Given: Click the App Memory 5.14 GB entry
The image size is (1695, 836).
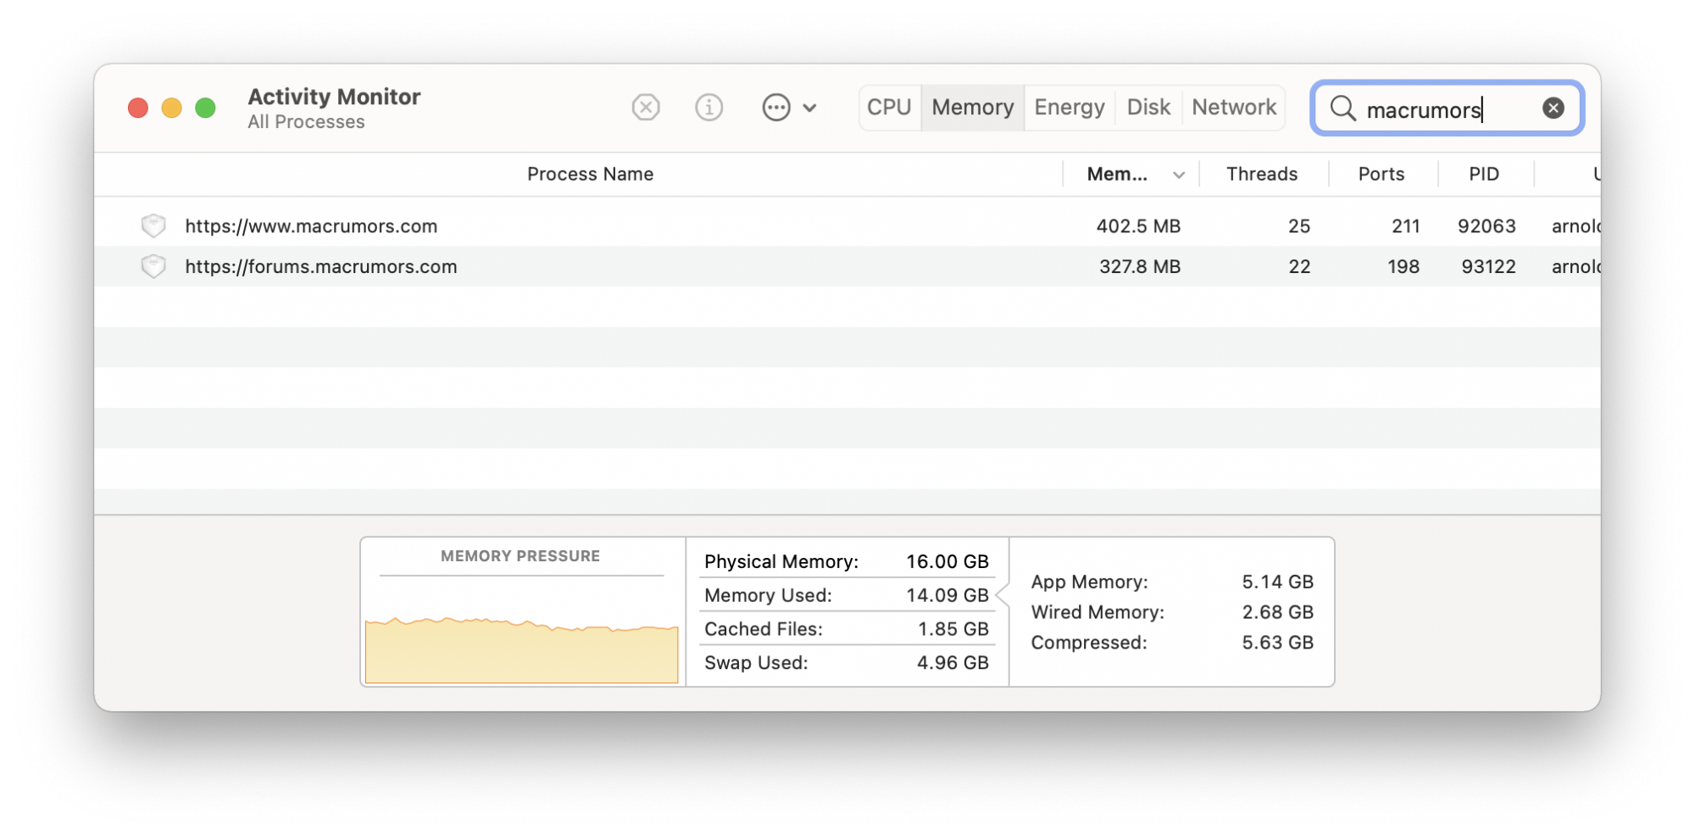Looking at the screenshot, I should [x=1172, y=582].
